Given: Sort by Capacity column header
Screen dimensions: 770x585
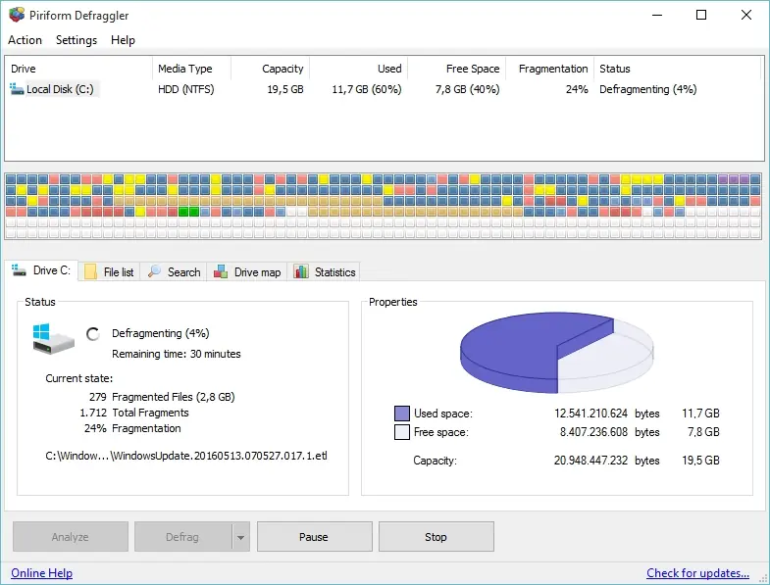Looking at the screenshot, I should point(270,69).
